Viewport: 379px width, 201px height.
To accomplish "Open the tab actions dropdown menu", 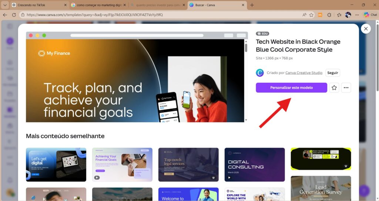I will point(5,5).
